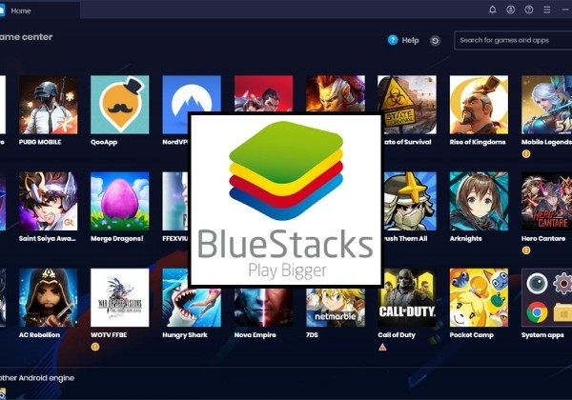The width and height of the screenshot is (572, 400).
Task: Click the QooApp label text
Action: pos(104,142)
